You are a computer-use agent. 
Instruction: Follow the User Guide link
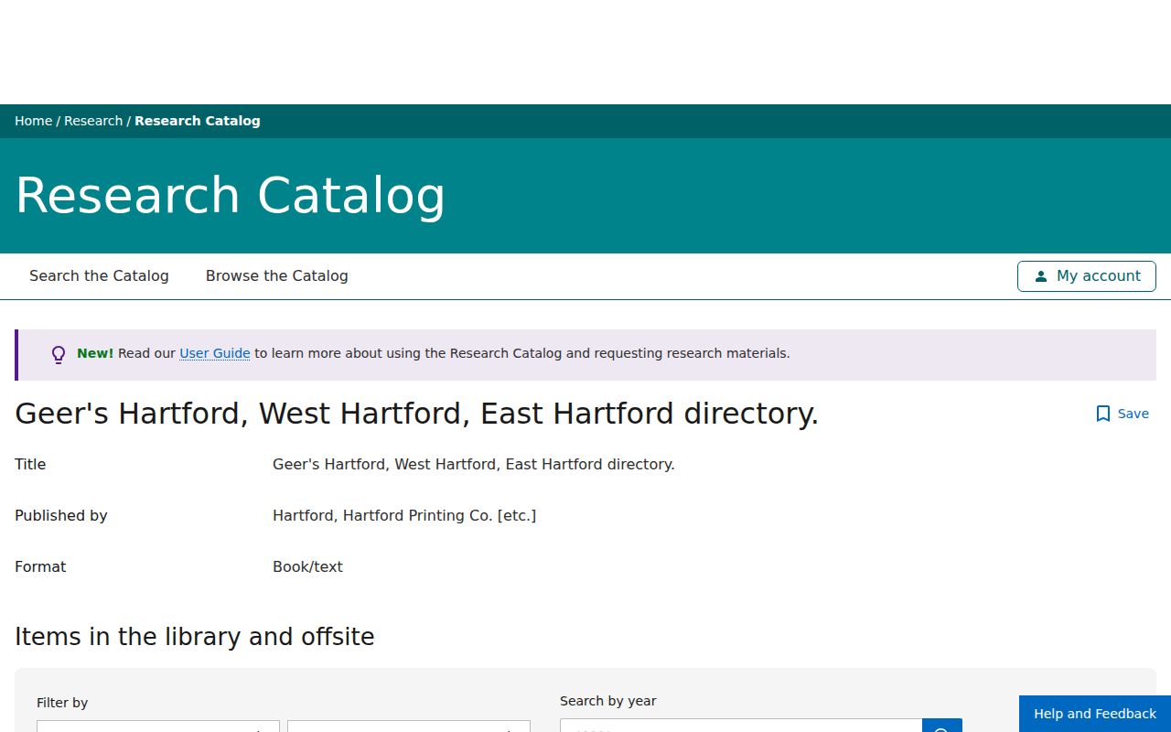(215, 353)
